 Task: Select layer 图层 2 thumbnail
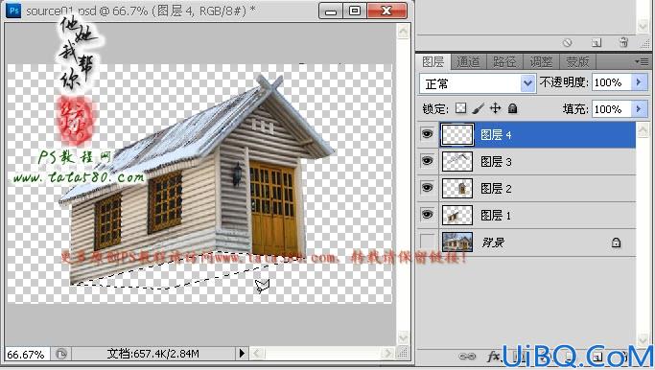click(x=457, y=188)
